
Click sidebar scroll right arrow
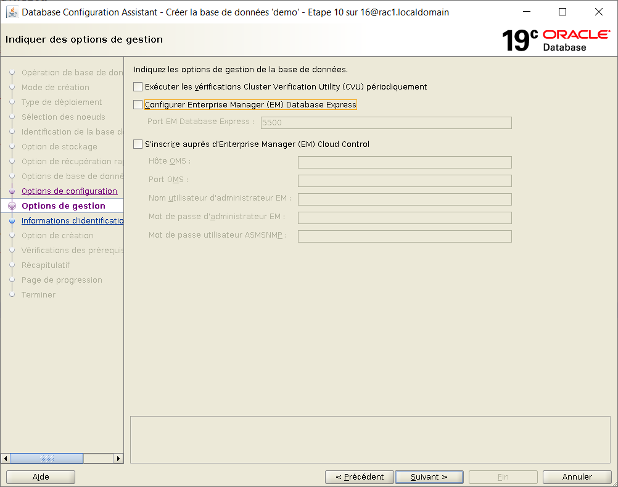(x=118, y=458)
